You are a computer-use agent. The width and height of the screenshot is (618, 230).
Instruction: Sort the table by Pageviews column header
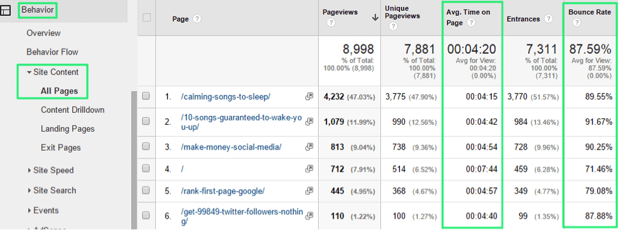click(340, 12)
